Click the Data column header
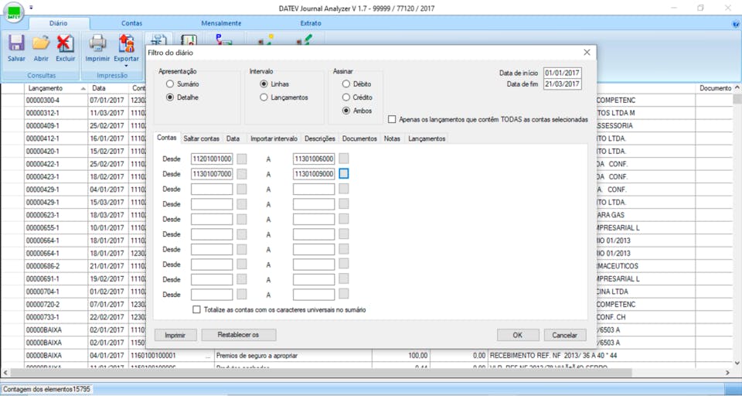Viewport: 742px width, 396px height. [x=108, y=89]
